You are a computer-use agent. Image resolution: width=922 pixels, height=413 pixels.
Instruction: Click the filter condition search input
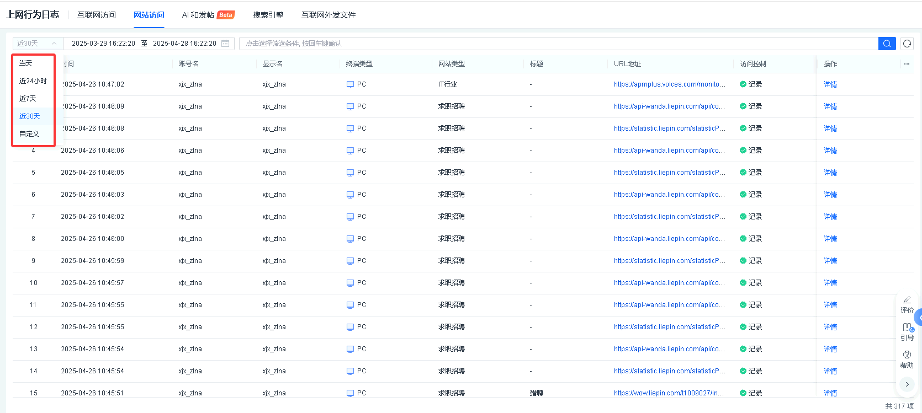[558, 44]
